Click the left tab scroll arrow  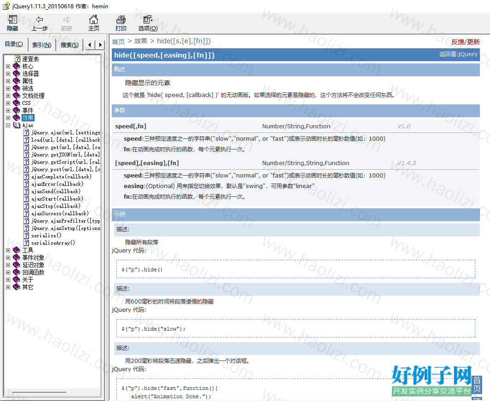[90, 45]
